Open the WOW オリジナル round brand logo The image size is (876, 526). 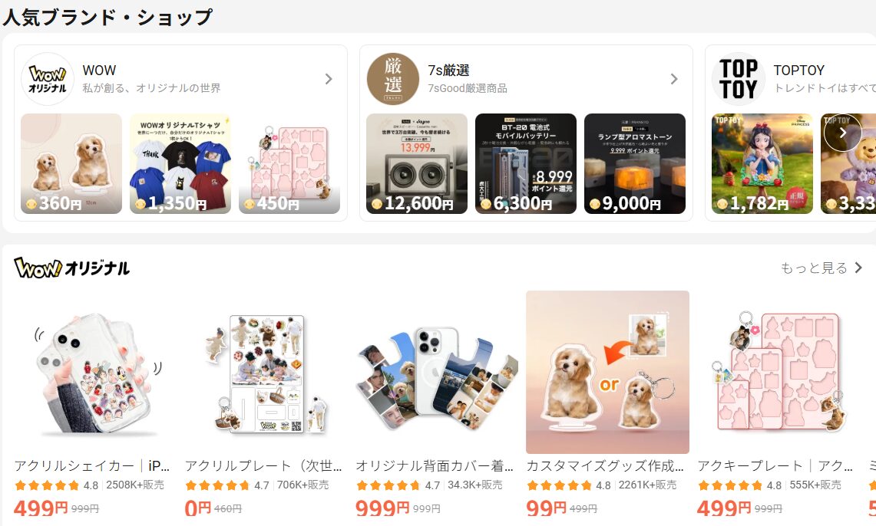(x=48, y=79)
